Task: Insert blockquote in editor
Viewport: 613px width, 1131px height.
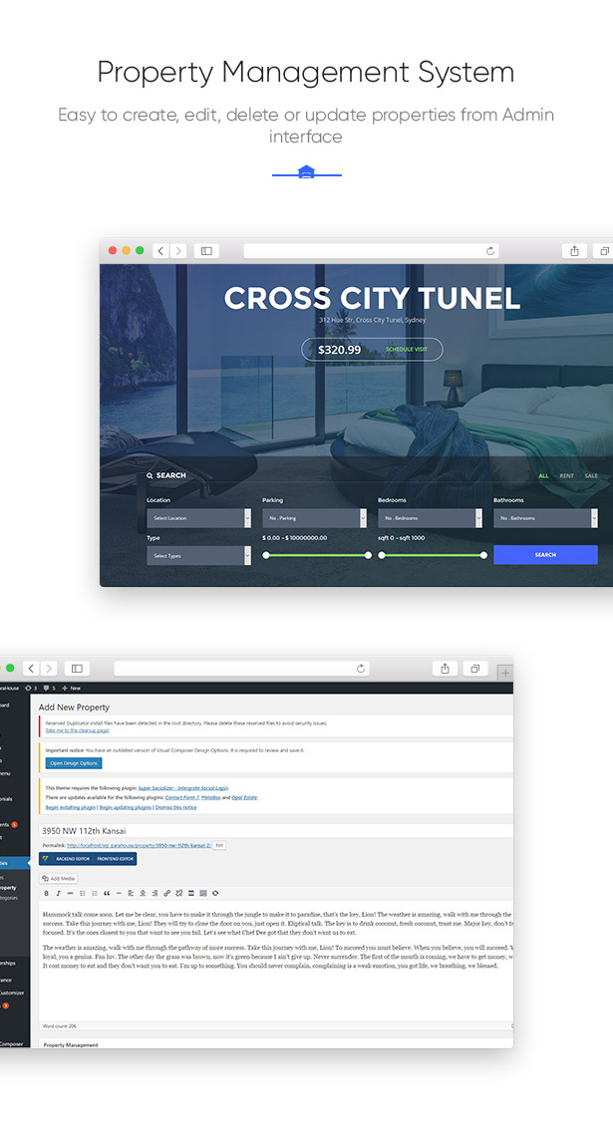Action: [x=107, y=894]
